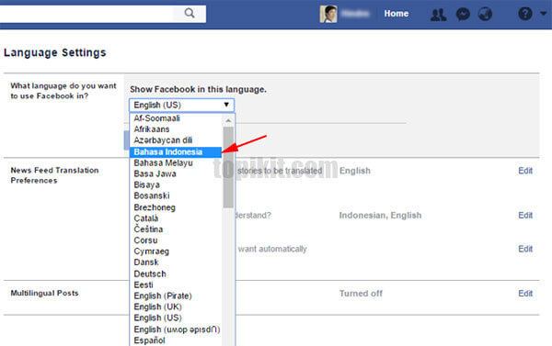Edit the Indonesian, English languages row
This screenshot has height=346, width=552.
pyautogui.click(x=525, y=216)
